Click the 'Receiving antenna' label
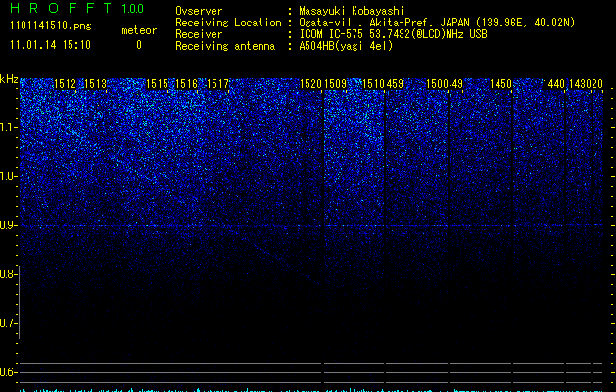The height and width of the screenshot is (392, 616). [x=225, y=46]
